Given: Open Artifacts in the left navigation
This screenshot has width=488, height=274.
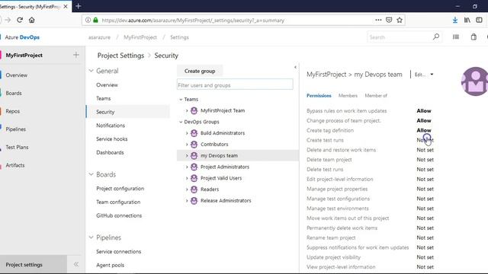Looking at the screenshot, I should (x=15, y=165).
